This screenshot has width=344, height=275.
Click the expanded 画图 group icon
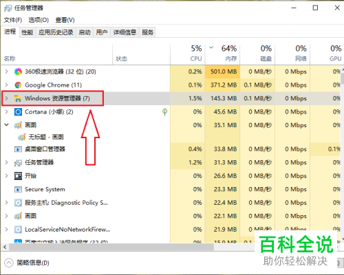(x=18, y=125)
